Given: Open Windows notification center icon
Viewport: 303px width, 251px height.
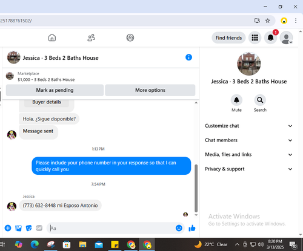Looking at the screenshot, I should (293, 245).
